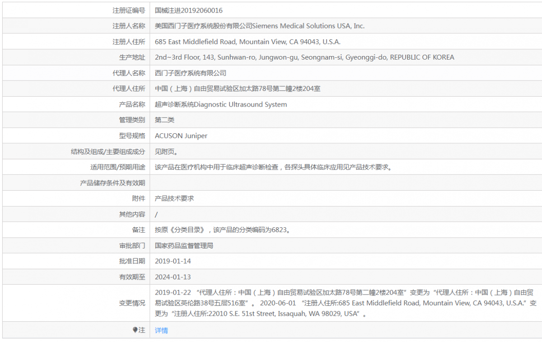Screen dimensions: 542x342
Task: Click the 注册人住所 label
Action: (x=129, y=42)
